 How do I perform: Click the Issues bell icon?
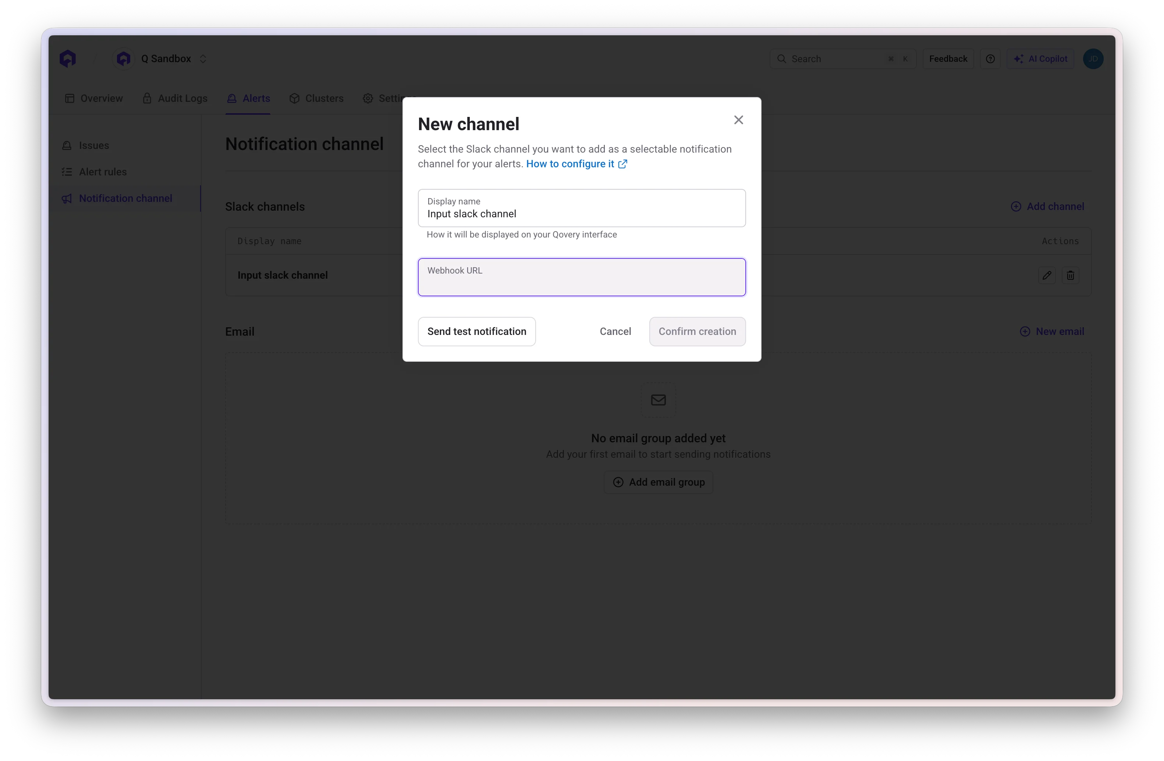click(x=67, y=146)
